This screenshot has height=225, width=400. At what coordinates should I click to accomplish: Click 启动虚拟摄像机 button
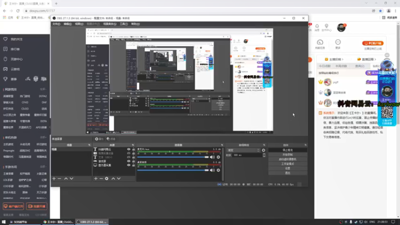287,159
